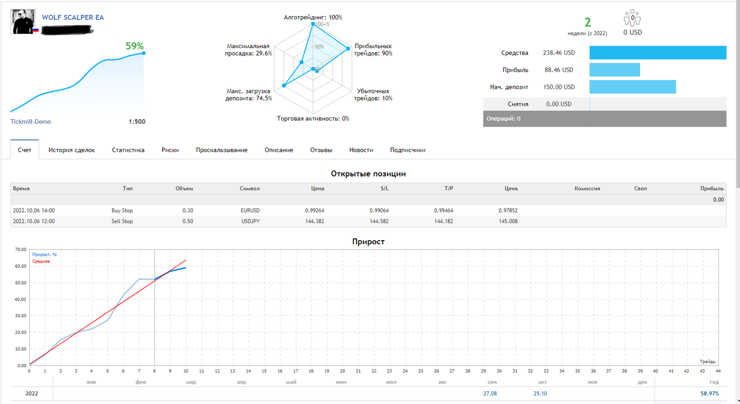The height and width of the screenshot is (404, 740).
Task: Select the USDJPY Sell Stop row symbol
Action: click(x=251, y=221)
